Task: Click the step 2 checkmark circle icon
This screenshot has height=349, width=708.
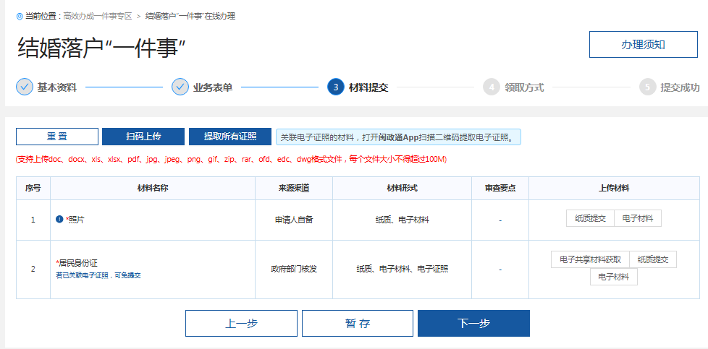Action: (180, 87)
